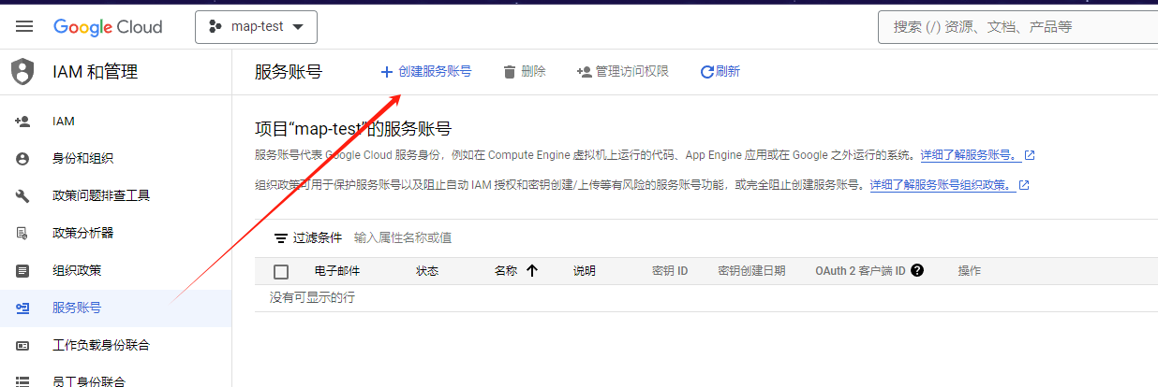
Task: Click the 删除 button
Action: [x=525, y=72]
